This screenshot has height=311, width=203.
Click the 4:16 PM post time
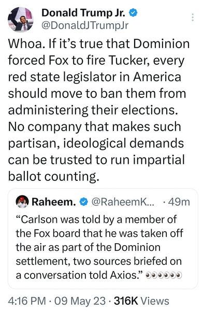27,301
